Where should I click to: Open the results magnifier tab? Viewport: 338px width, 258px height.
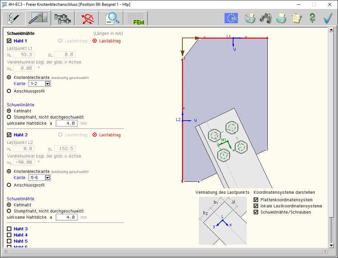pos(111,18)
